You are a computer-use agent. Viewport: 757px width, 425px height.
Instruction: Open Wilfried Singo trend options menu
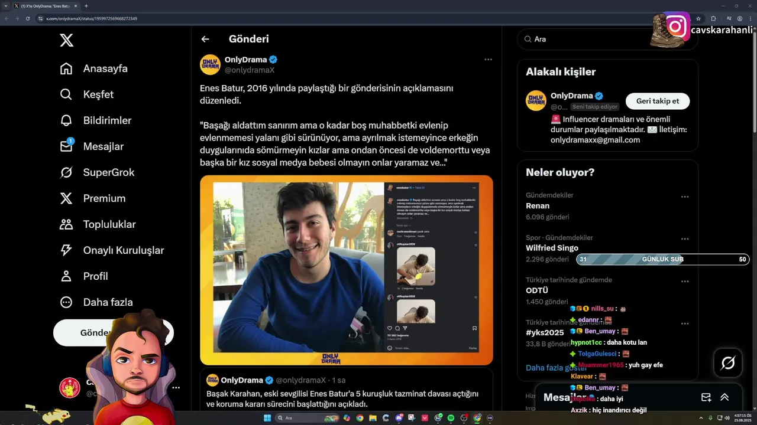[x=685, y=239]
